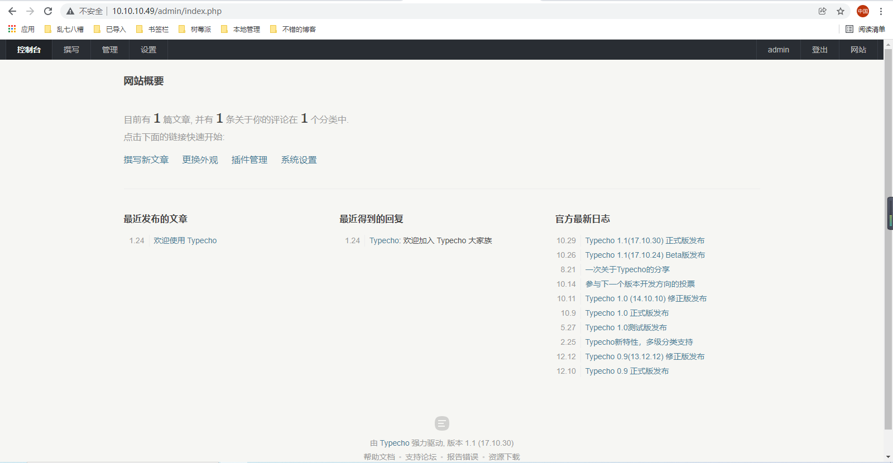The image size is (893, 463).
Task: Open the post 欢迎使用 Typecho
Action: pos(185,241)
